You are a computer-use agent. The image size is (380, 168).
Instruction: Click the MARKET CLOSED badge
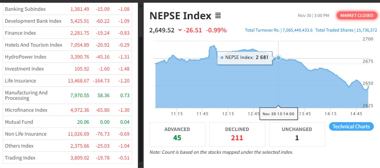click(x=356, y=15)
